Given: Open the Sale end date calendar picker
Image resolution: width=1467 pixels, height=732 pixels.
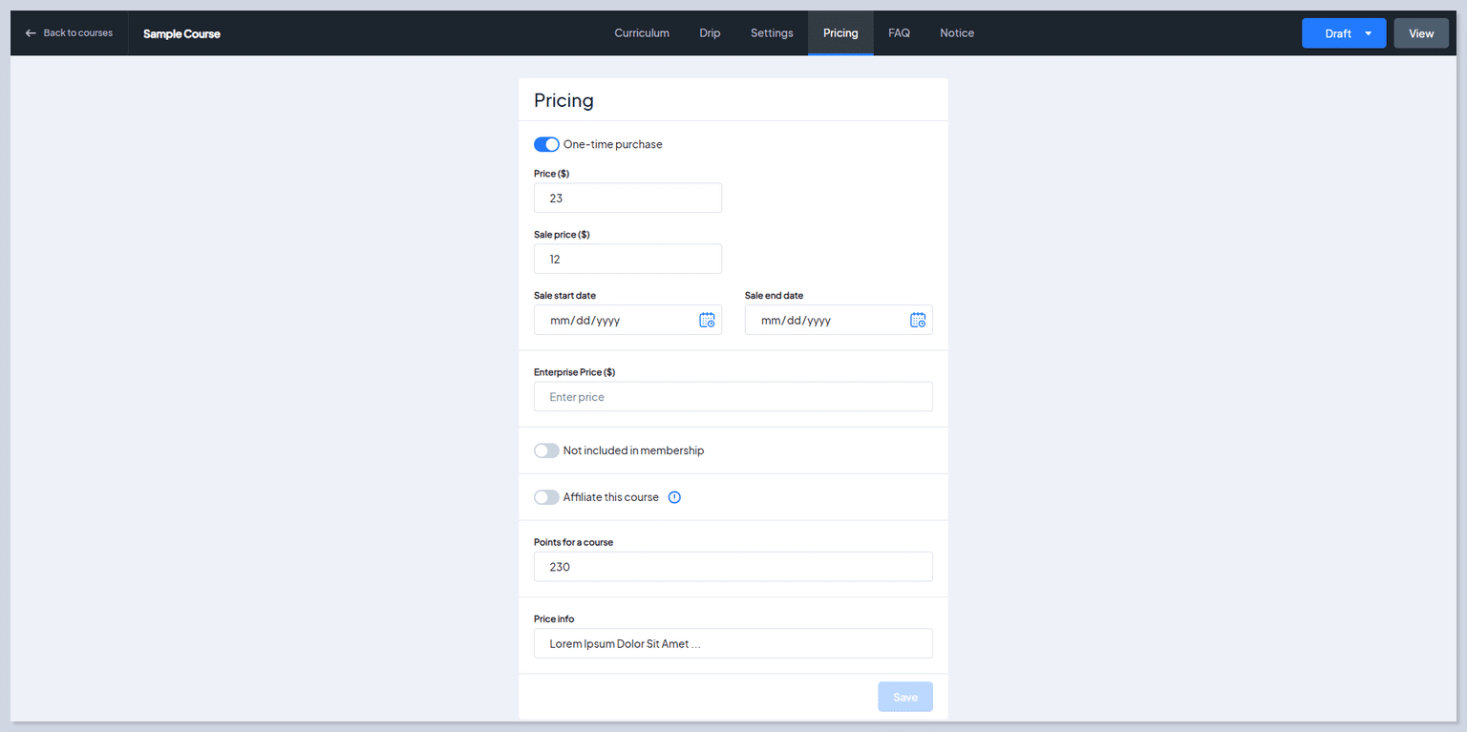Looking at the screenshot, I should click(918, 320).
